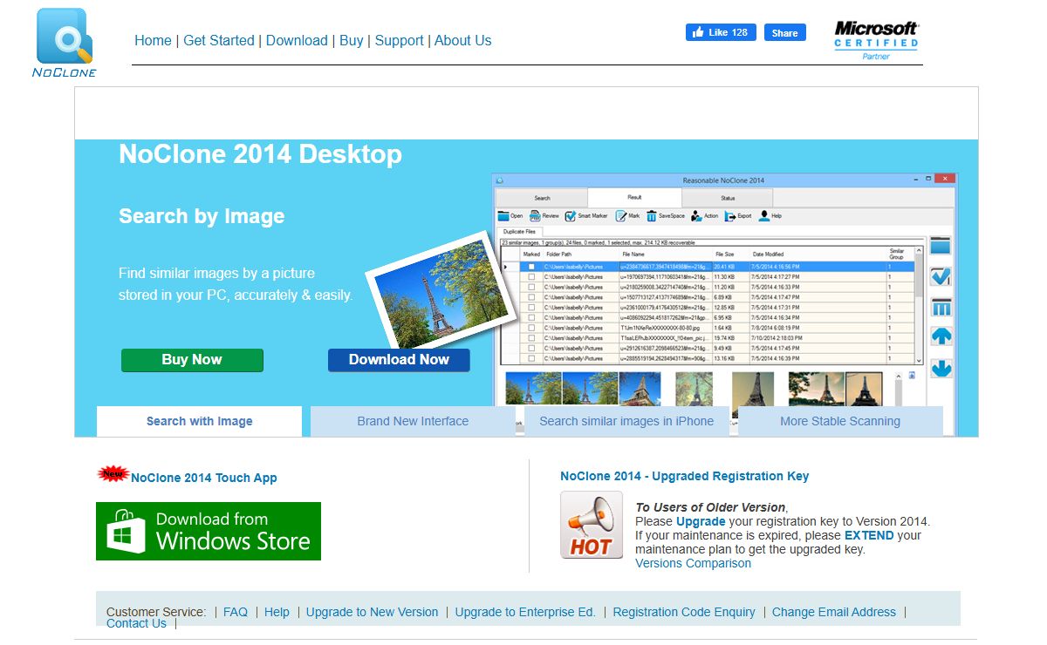
Task: Switch to the More Stable Scanning tab
Action: (x=840, y=421)
